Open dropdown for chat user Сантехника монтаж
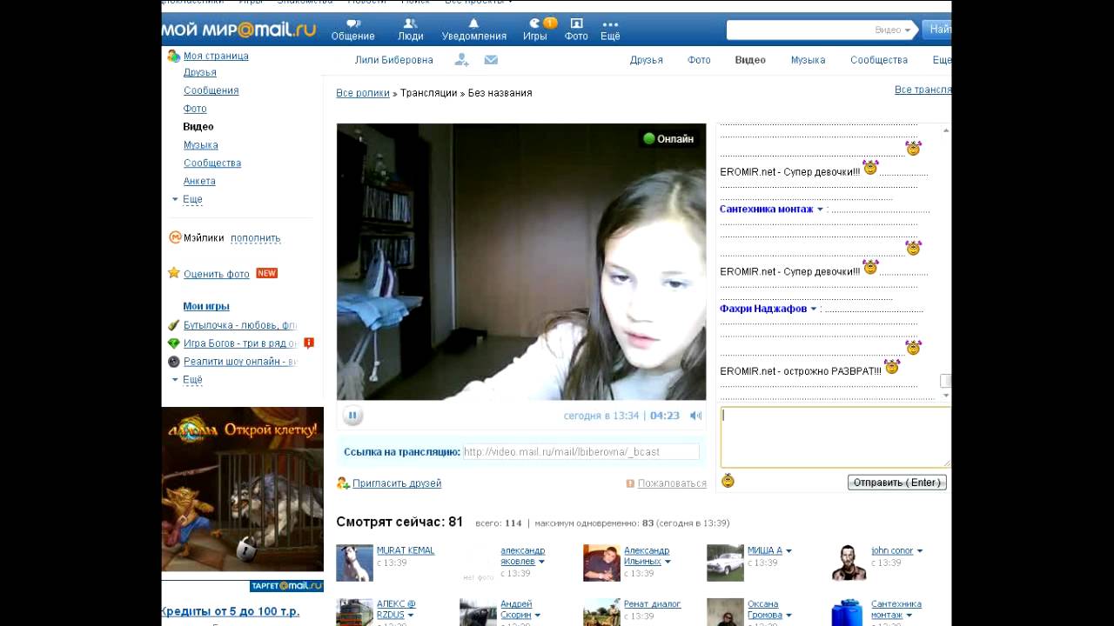This screenshot has width=1114, height=626. click(820, 210)
